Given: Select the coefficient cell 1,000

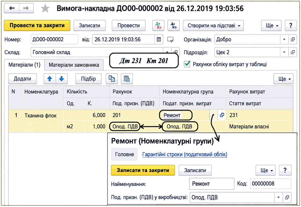Looking at the screenshot, I should (x=97, y=126).
